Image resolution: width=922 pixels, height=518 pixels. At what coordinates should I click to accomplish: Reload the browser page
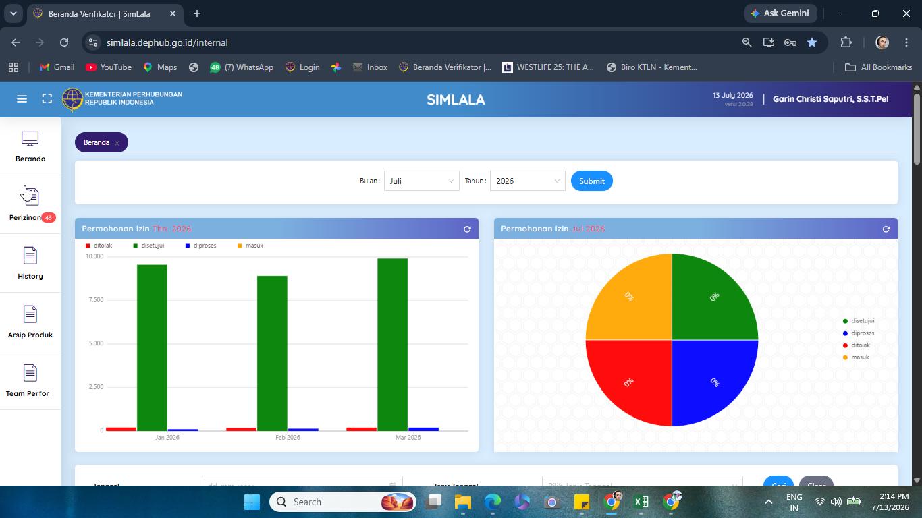[64, 42]
